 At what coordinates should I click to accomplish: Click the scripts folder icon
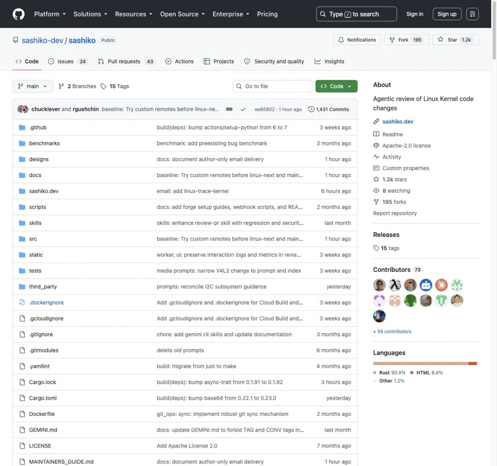pos(22,207)
